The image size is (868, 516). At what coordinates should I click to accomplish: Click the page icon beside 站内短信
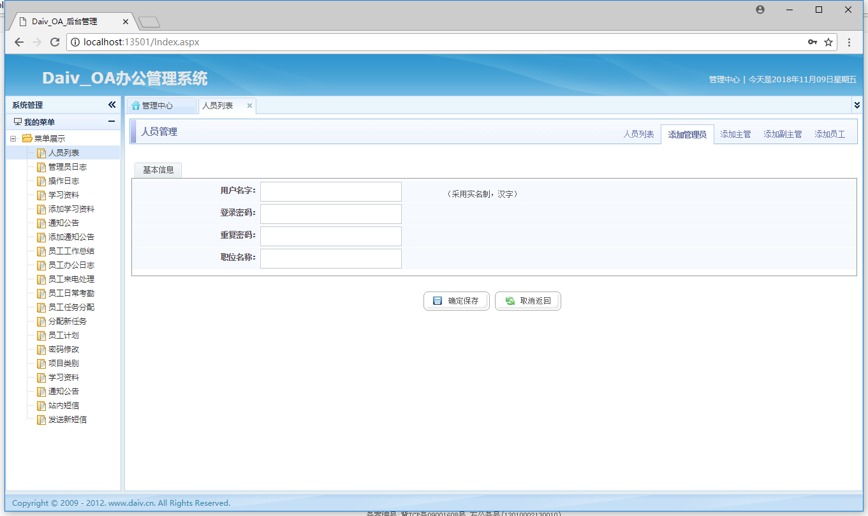click(x=41, y=406)
